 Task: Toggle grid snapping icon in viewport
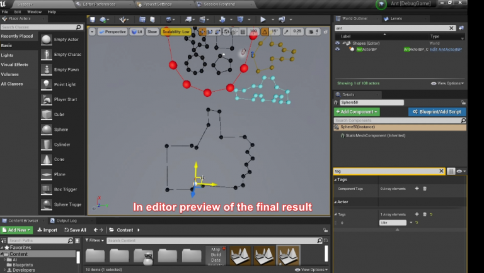coord(243,31)
